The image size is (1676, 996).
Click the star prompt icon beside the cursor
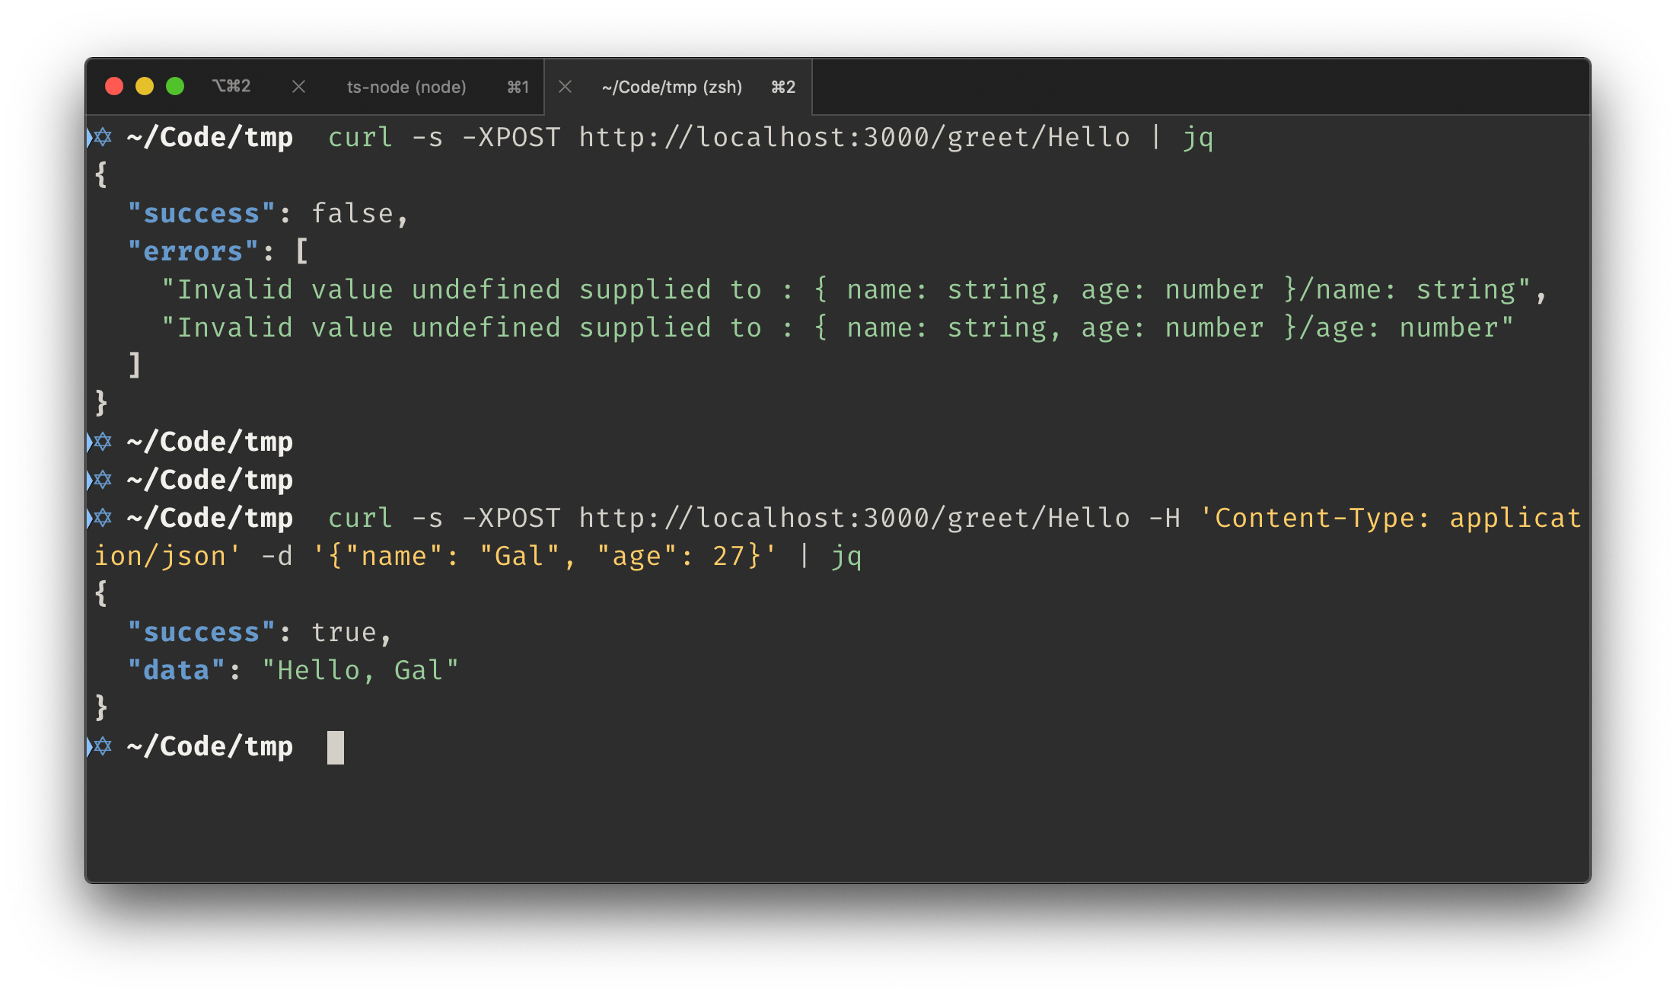coord(101,746)
